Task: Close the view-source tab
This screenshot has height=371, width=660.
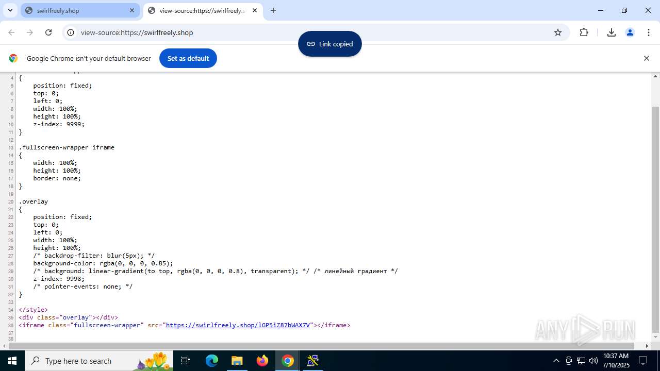Action: tap(255, 10)
